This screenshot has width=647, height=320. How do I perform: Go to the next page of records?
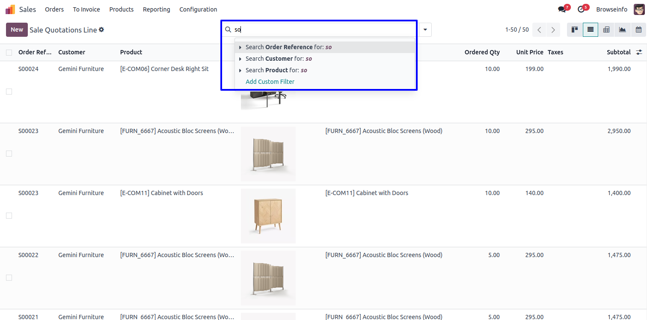(x=553, y=30)
